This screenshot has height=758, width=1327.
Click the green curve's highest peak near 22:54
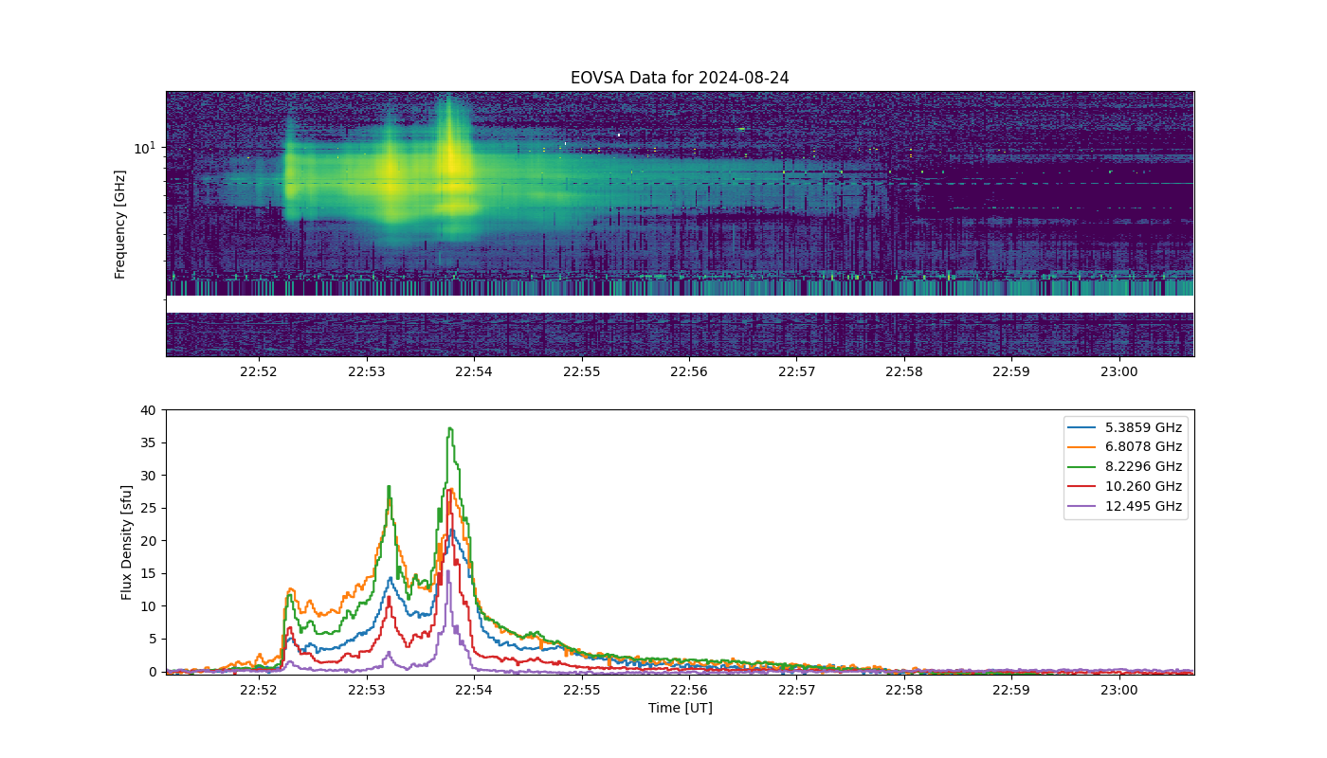[x=450, y=428]
